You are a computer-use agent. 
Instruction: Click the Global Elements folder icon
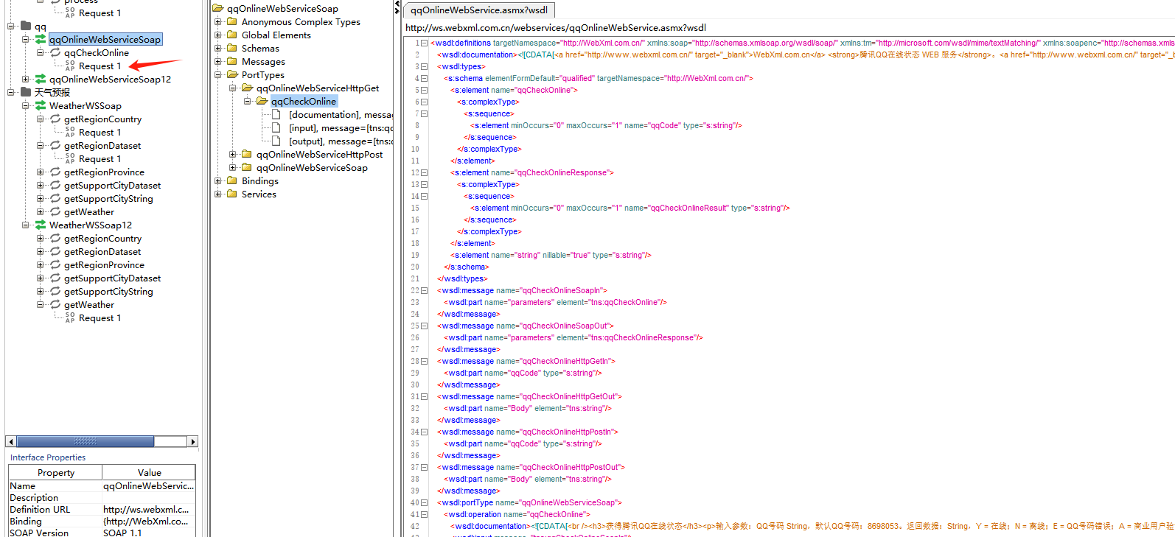[232, 35]
